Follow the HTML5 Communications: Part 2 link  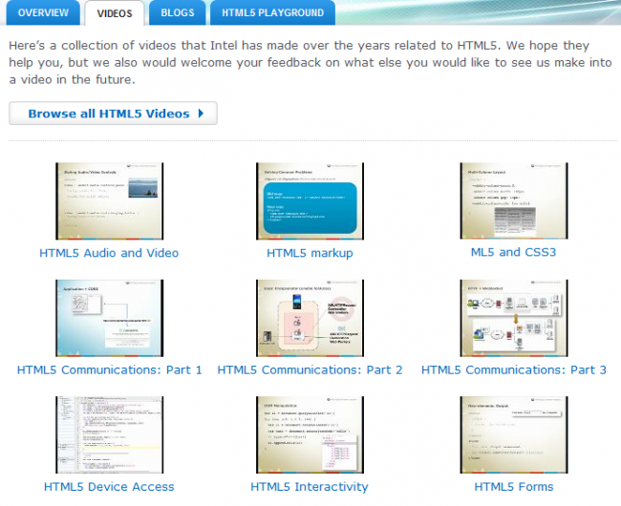[x=310, y=369]
